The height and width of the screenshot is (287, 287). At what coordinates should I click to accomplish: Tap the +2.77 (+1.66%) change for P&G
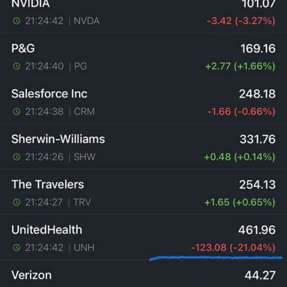click(x=240, y=66)
